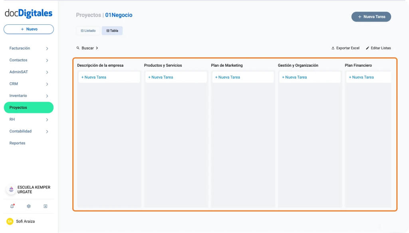Screen dimensions: 409x233
Task: Click the logout icon in the sidebar footer
Action: point(45,206)
